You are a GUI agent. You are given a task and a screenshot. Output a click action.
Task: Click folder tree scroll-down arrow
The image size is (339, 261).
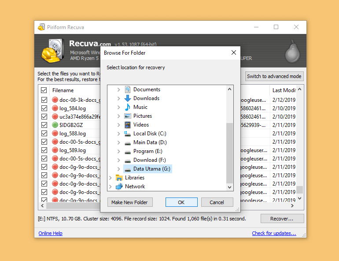[230, 187]
